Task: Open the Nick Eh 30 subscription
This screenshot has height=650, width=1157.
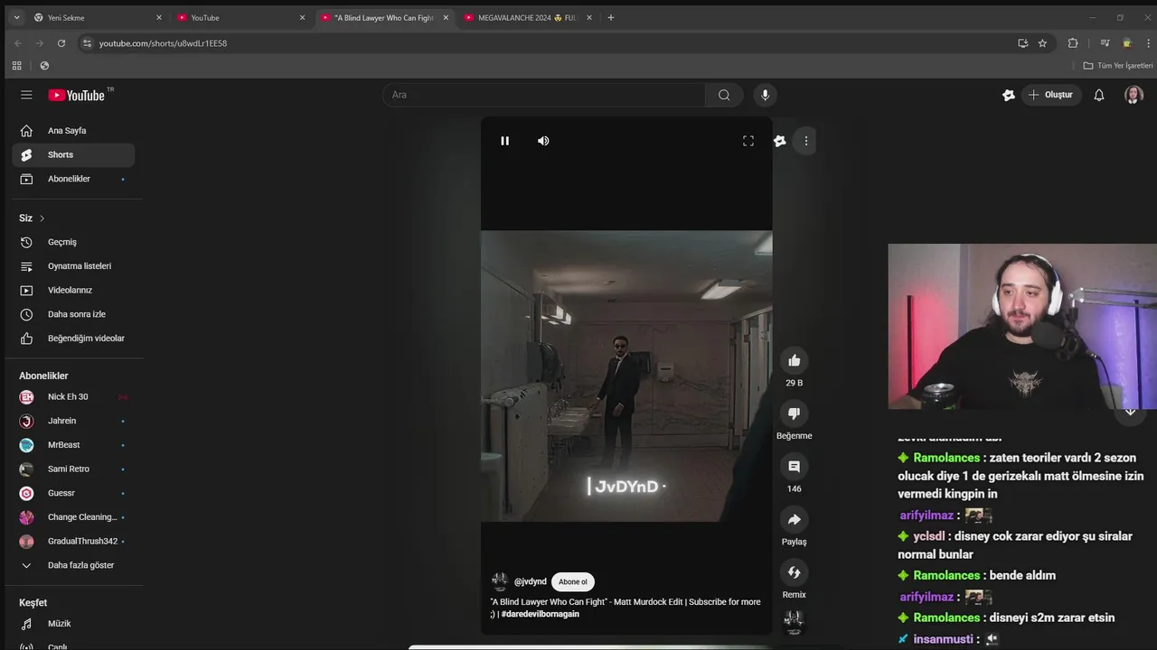Action: 73,397
